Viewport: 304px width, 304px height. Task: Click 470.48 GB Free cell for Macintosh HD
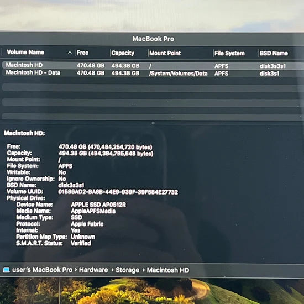[91, 66]
